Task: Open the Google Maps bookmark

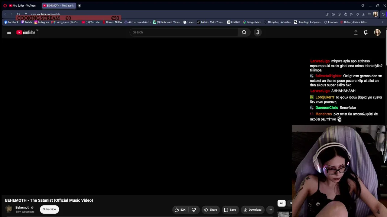Action: 252,22
